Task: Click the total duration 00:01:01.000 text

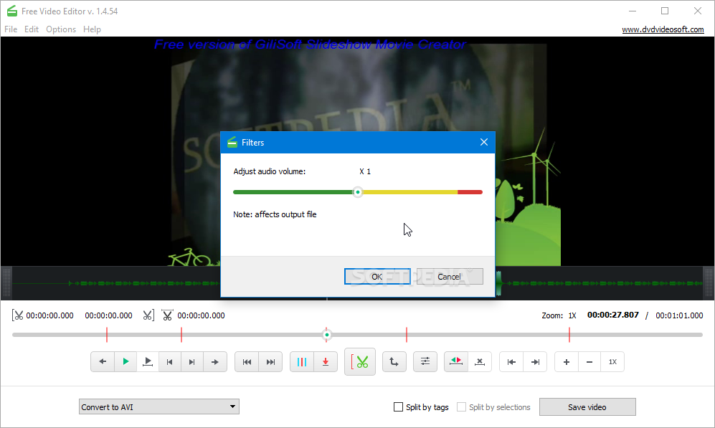Action: (x=679, y=315)
